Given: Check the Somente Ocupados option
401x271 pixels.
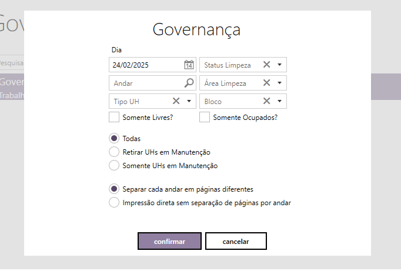Looking at the screenshot, I should [x=205, y=117].
